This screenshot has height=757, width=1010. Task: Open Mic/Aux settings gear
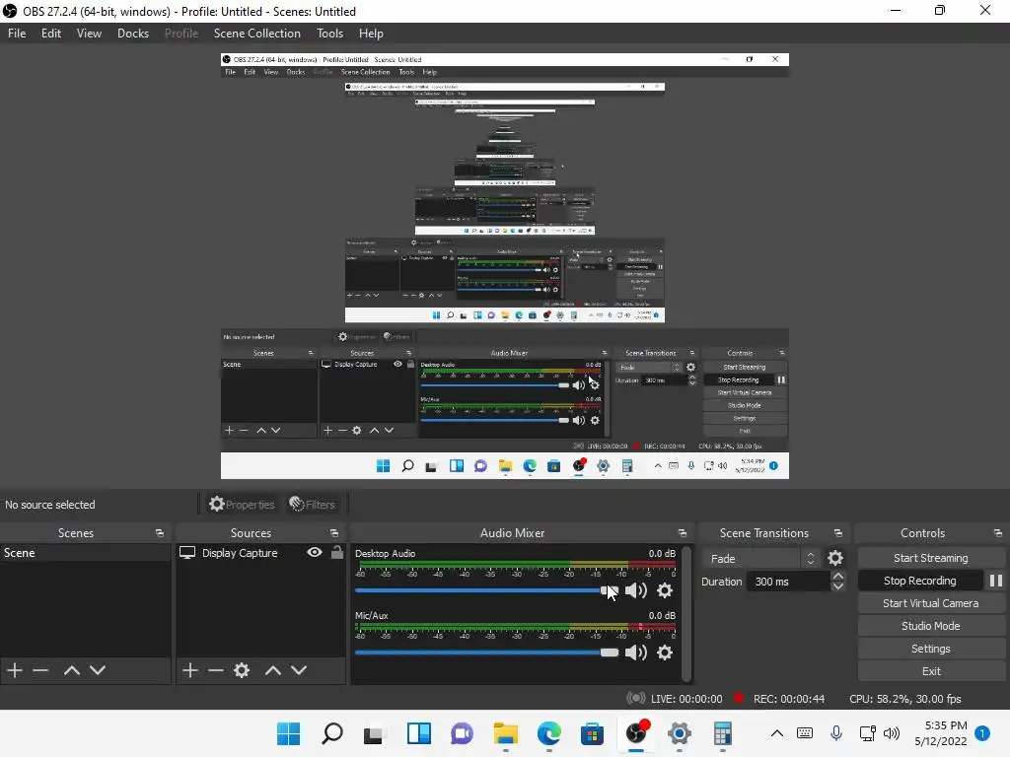tap(665, 653)
